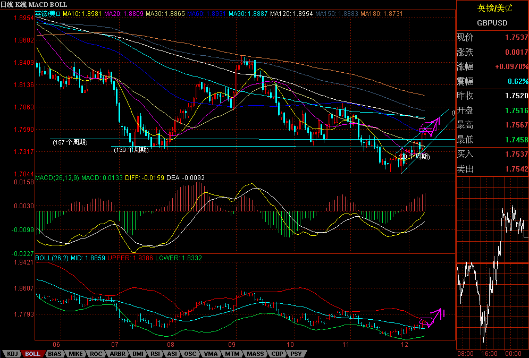Click the DIFF: -0.0159 value

(145, 177)
